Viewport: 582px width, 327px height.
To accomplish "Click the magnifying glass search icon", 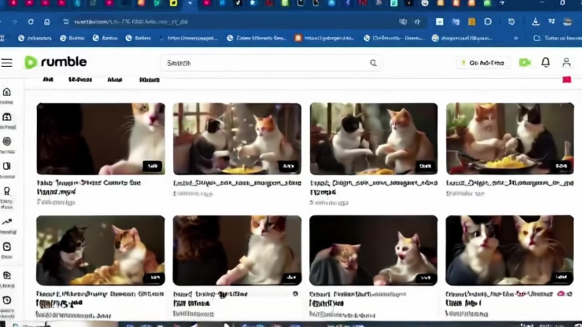I will click(373, 63).
